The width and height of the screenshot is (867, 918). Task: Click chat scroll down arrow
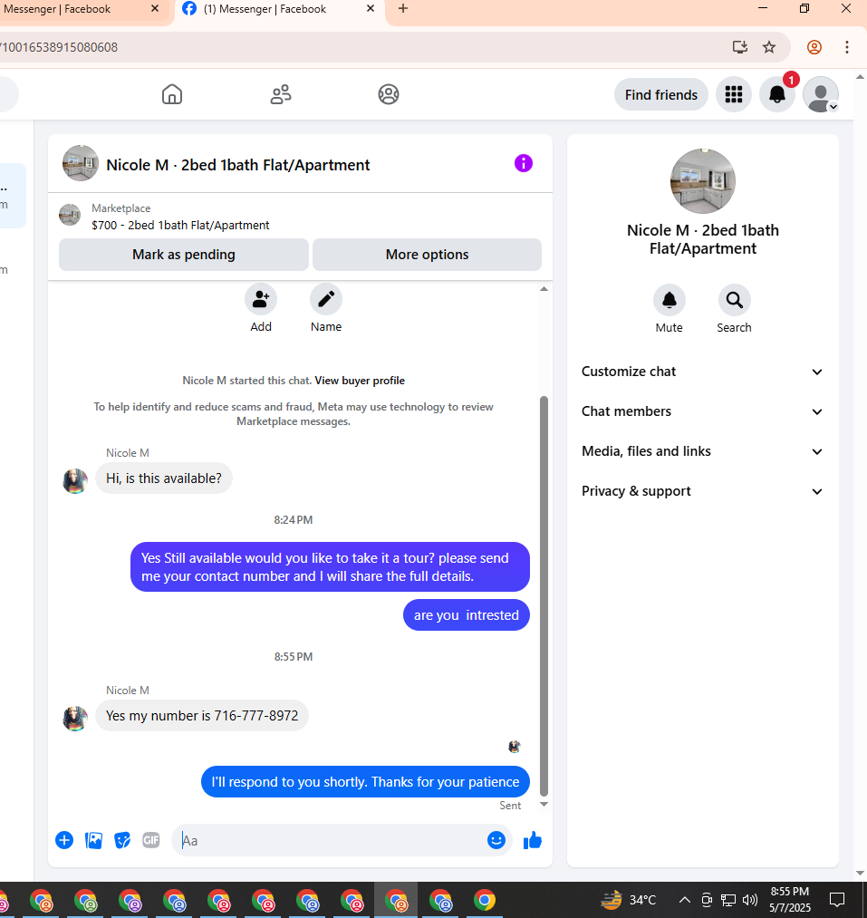[x=544, y=804]
